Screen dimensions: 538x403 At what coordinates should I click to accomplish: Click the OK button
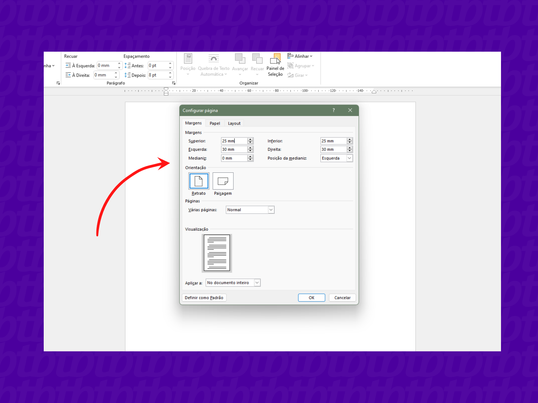(x=311, y=298)
